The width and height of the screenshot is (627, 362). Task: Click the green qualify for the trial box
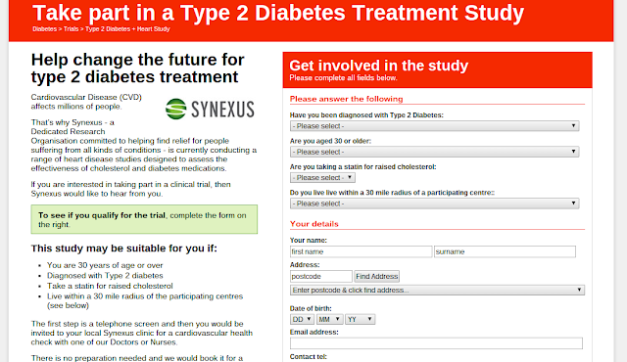tap(144, 219)
